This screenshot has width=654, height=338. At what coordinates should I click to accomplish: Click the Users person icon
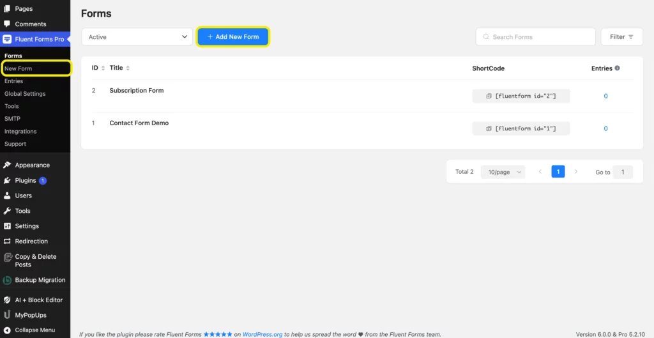[x=7, y=196]
